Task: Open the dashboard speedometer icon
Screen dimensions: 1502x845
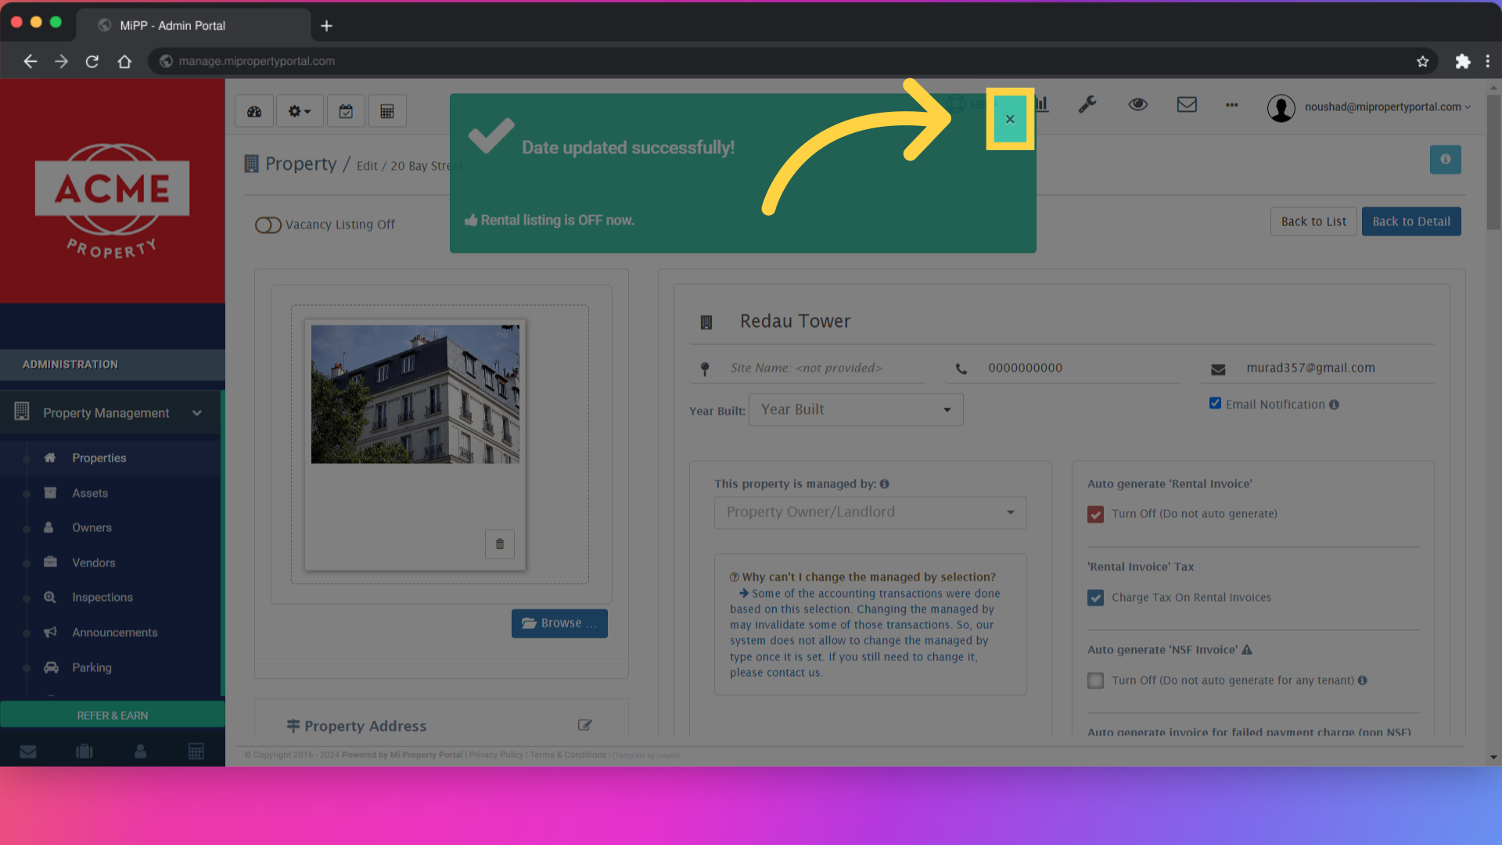Action: (254, 111)
